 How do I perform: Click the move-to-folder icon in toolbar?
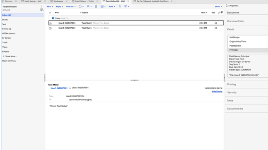pyautogui.click(x=80, y=6)
